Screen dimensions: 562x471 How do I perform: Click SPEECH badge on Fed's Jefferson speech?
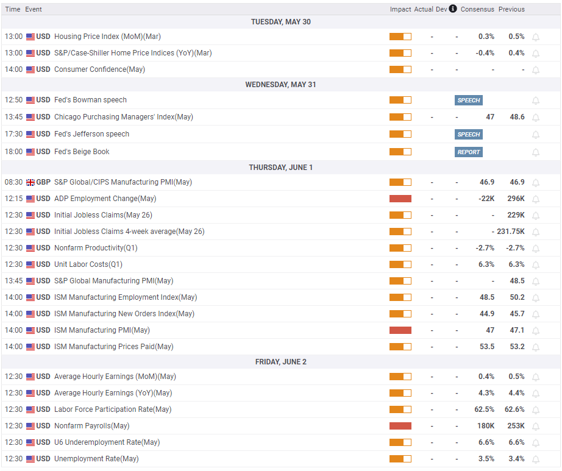(x=469, y=134)
